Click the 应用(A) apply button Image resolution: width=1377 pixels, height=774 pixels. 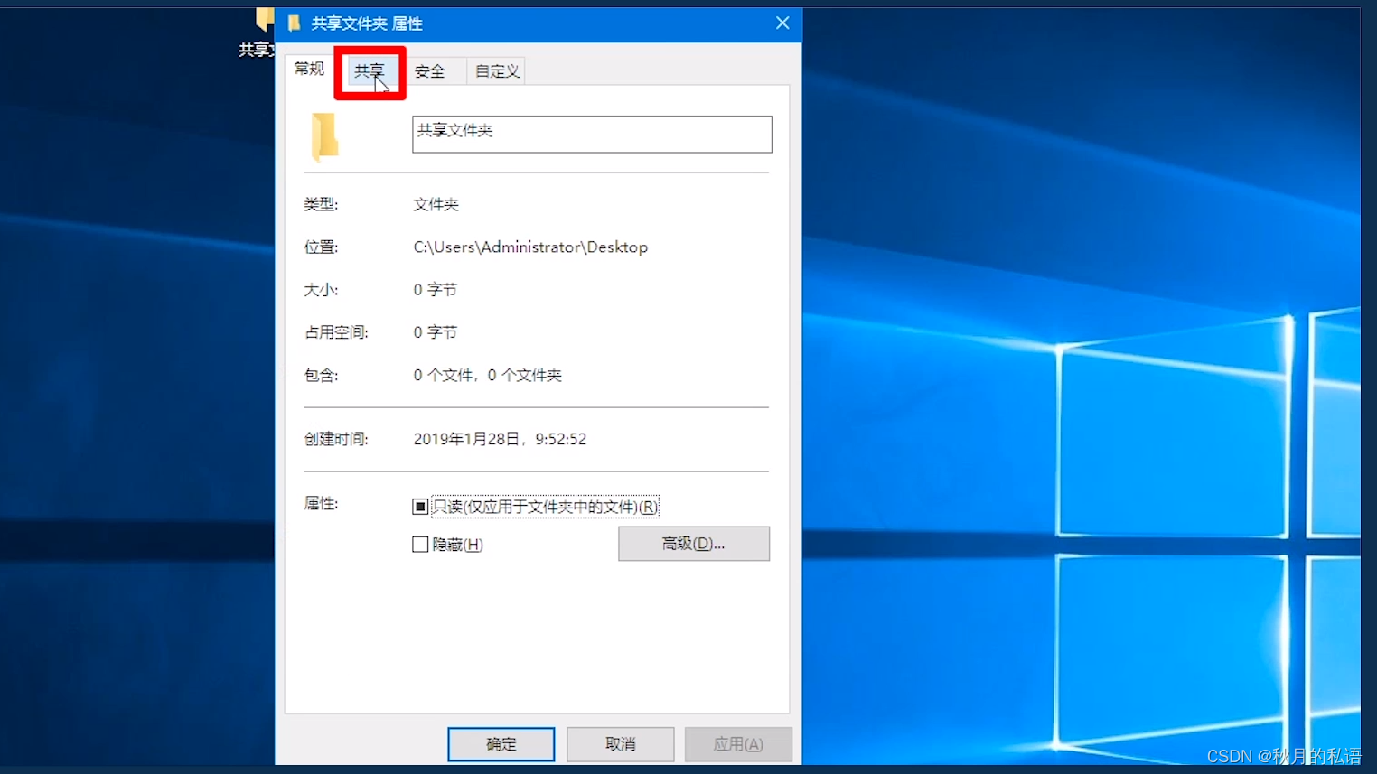[x=738, y=744]
